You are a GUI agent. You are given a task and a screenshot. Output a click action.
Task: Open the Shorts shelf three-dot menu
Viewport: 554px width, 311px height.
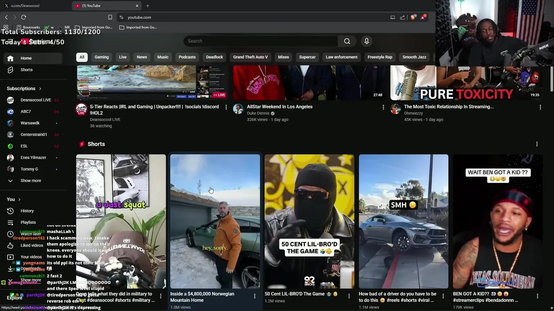(537, 144)
